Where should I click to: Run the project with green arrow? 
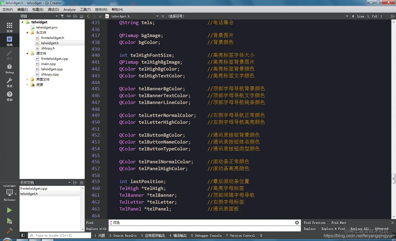[9, 210]
